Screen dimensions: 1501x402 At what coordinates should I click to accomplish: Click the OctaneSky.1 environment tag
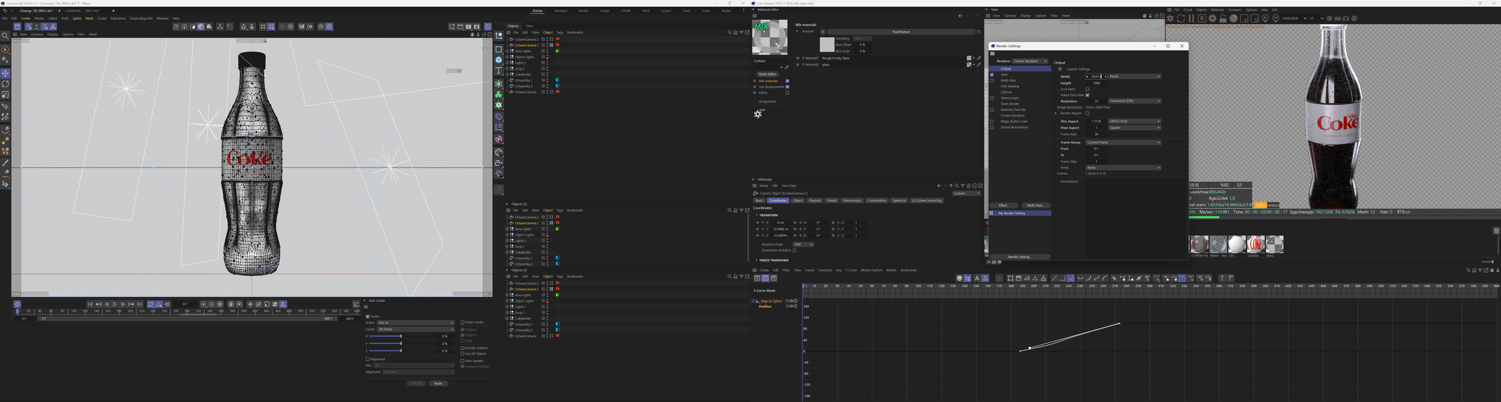pyautogui.click(x=557, y=80)
